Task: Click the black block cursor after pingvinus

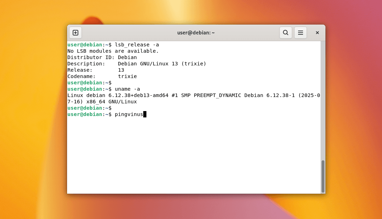Action: (x=145, y=114)
